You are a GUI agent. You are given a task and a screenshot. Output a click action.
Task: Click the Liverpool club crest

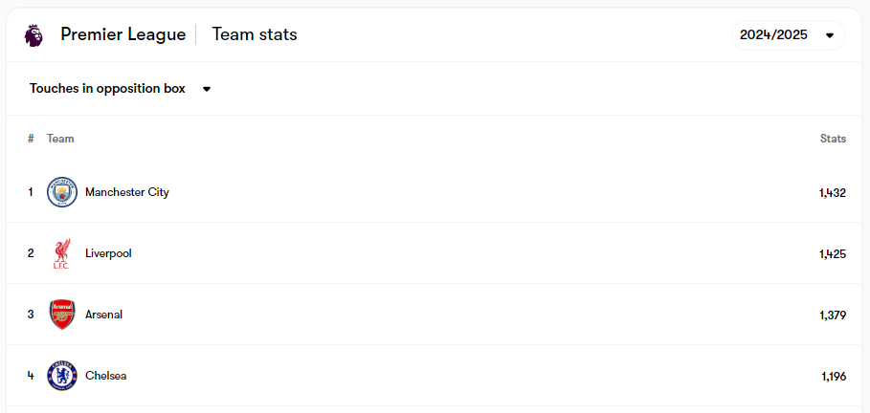coord(62,253)
